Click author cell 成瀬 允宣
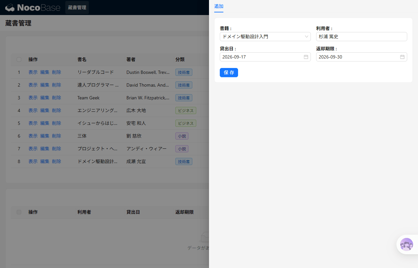This screenshot has height=268, width=418. (x=136, y=161)
